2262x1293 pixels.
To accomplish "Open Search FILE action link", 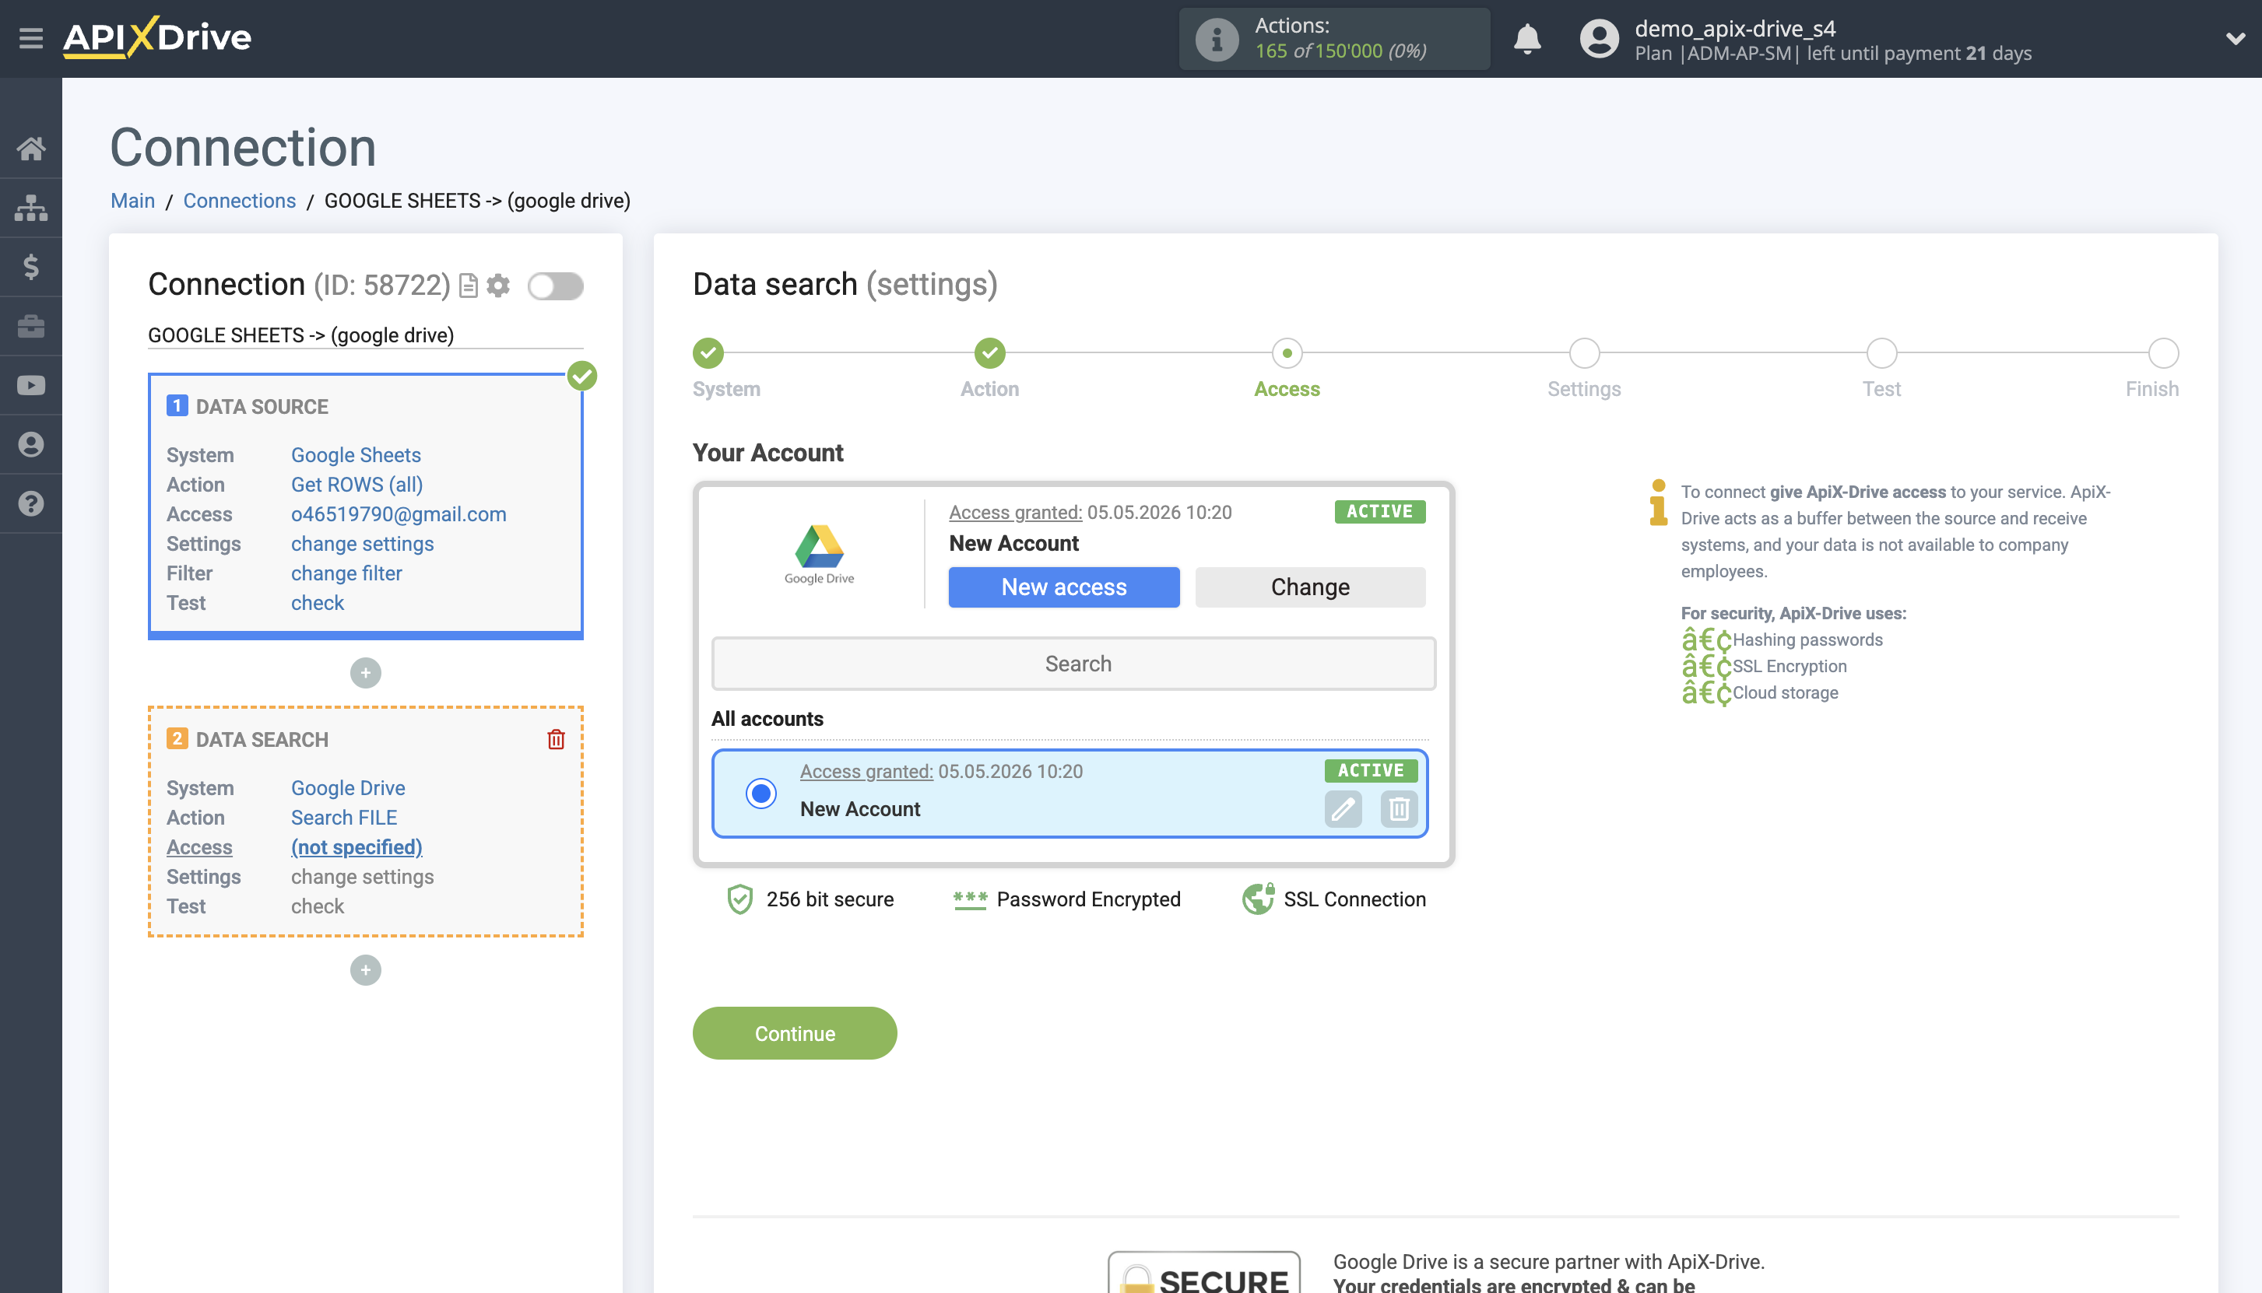I will [344, 818].
